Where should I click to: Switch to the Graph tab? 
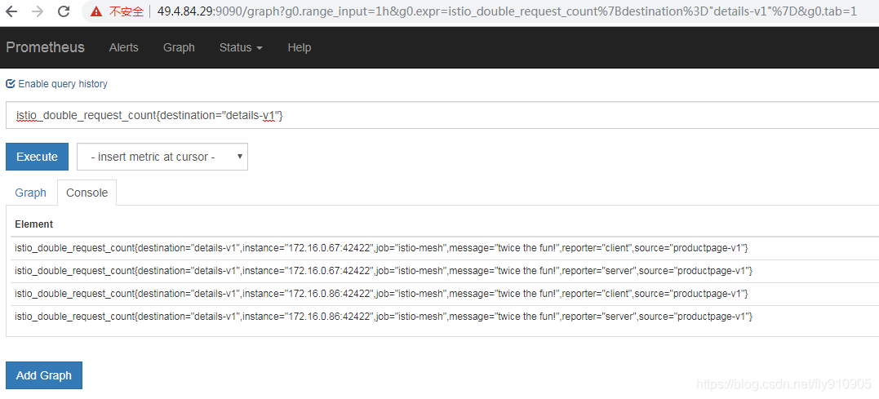coord(31,193)
